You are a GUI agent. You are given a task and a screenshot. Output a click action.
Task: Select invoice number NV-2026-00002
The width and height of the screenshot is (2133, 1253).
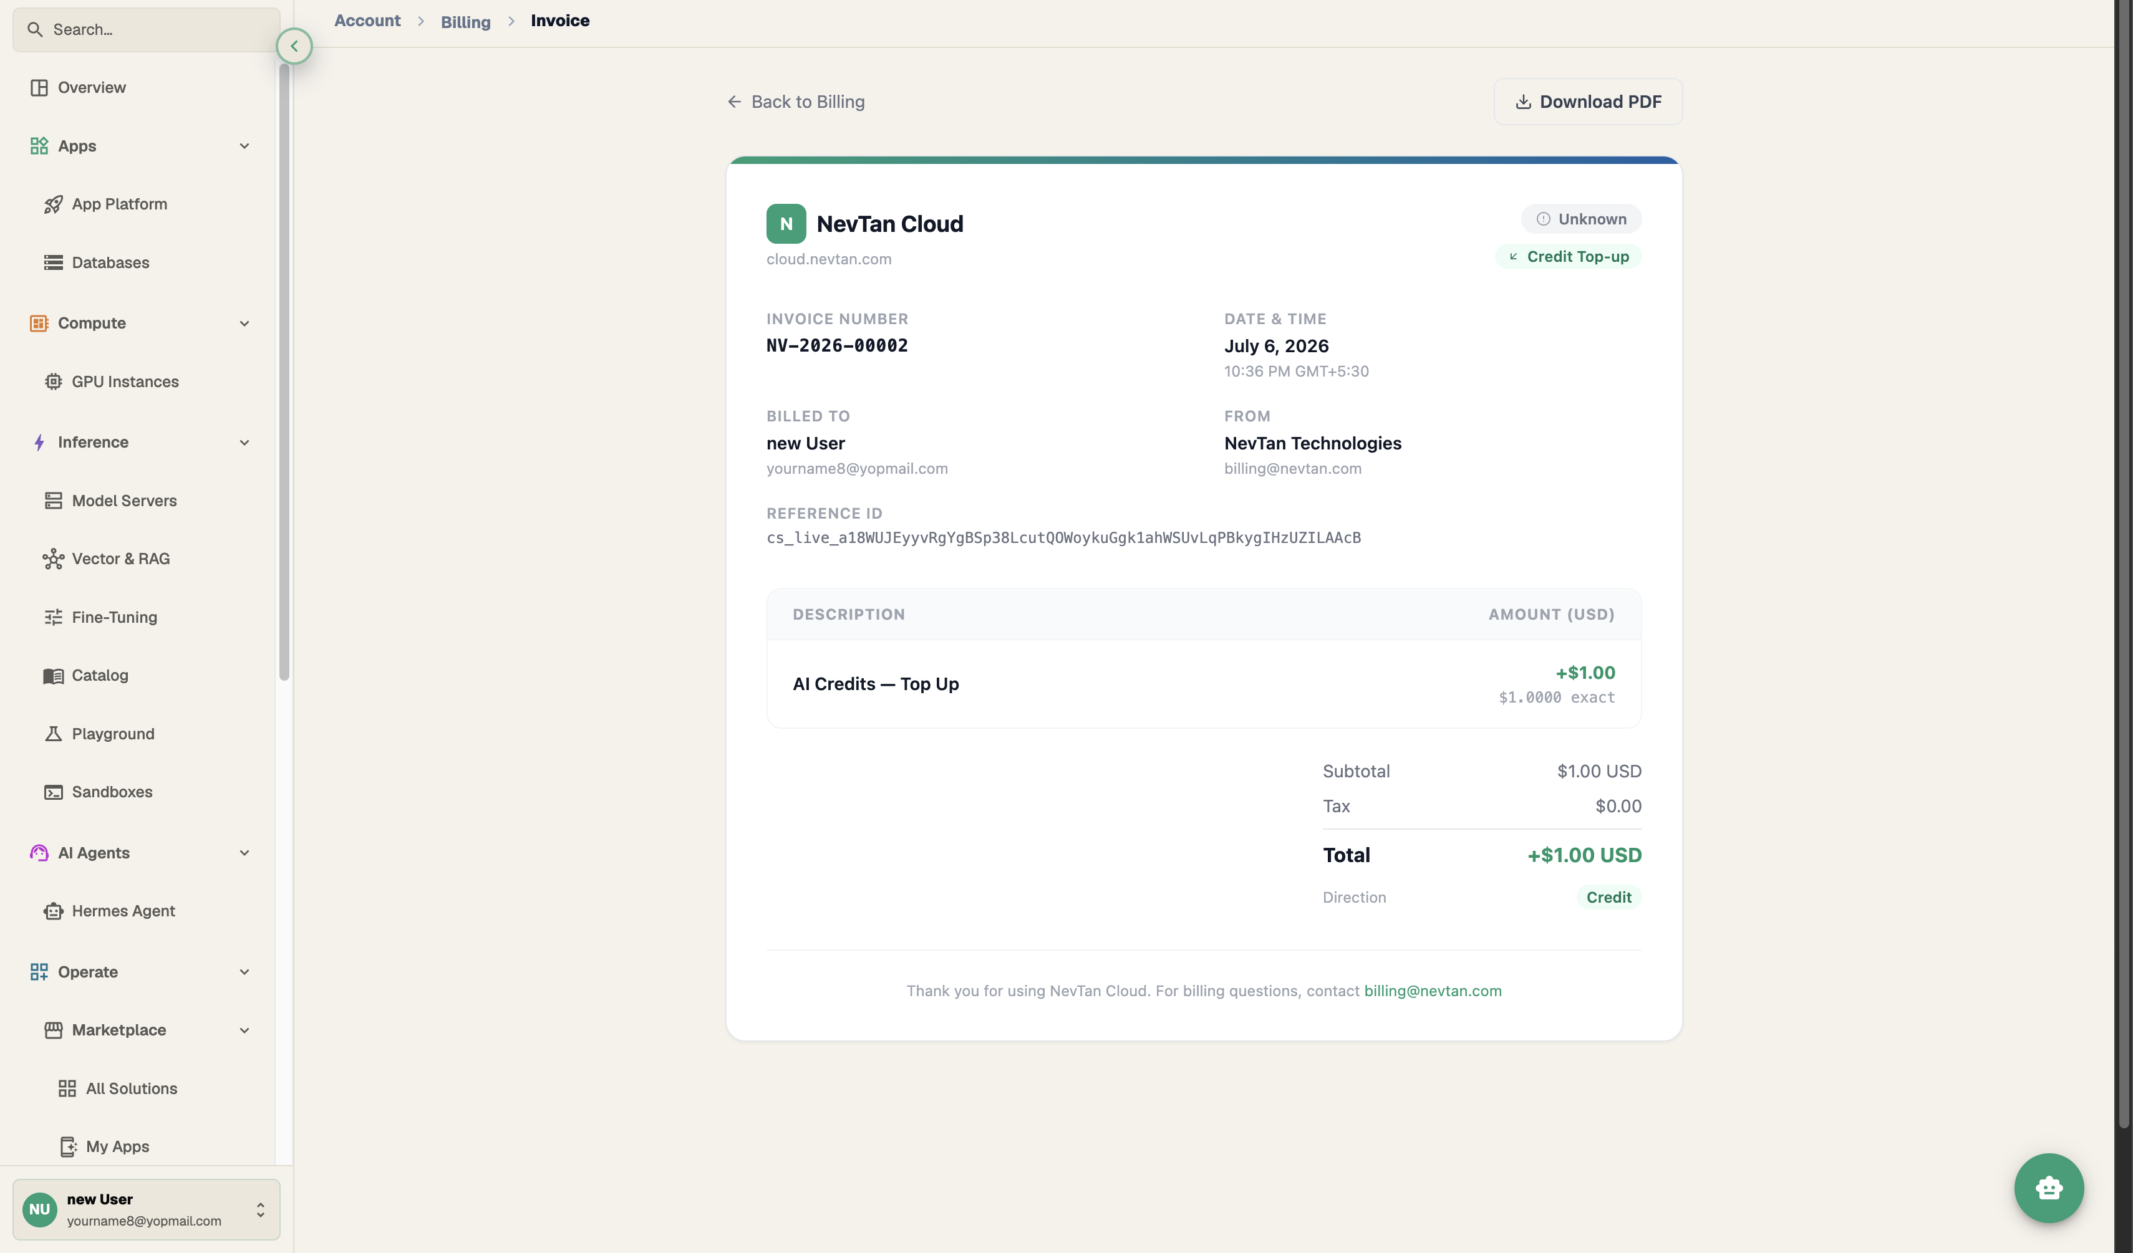point(837,345)
